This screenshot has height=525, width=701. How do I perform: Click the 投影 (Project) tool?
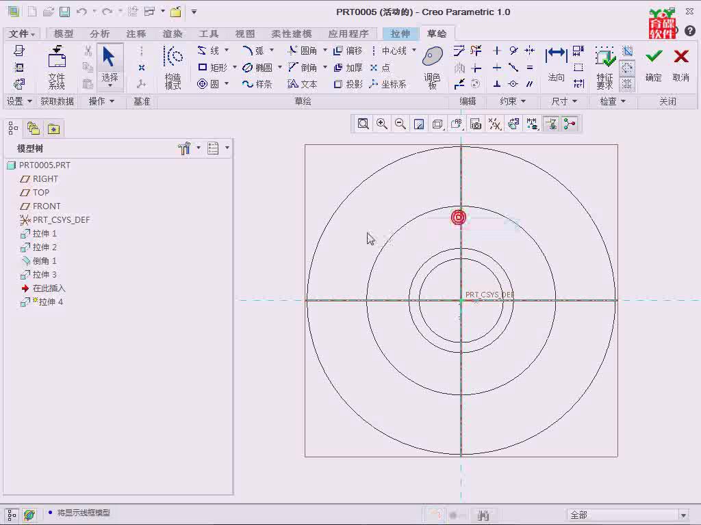click(348, 84)
